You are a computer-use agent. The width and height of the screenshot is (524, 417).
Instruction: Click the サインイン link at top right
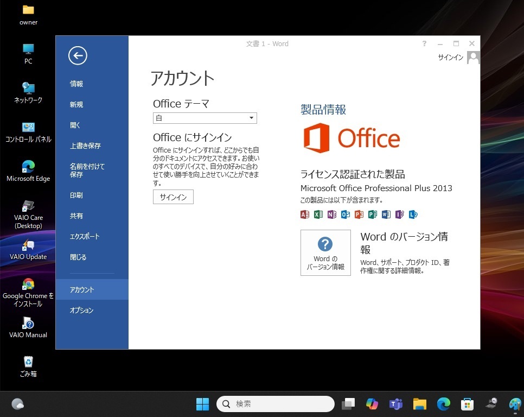click(x=450, y=58)
